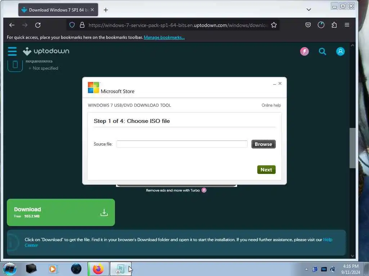Click the requirements phone icon
Image resolution: width=369 pixels, height=276 pixels.
tap(15, 65)
